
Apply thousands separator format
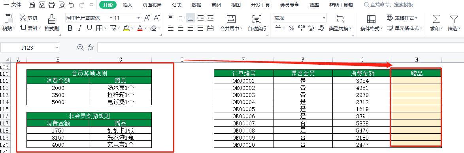301,28
